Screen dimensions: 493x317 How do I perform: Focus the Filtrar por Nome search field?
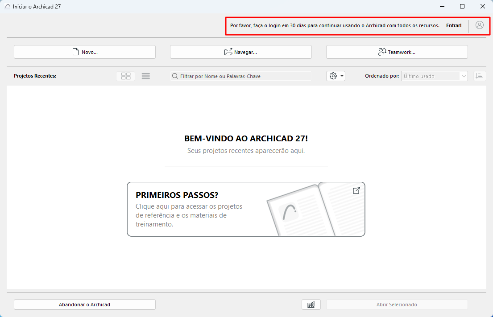pos(241,76)
